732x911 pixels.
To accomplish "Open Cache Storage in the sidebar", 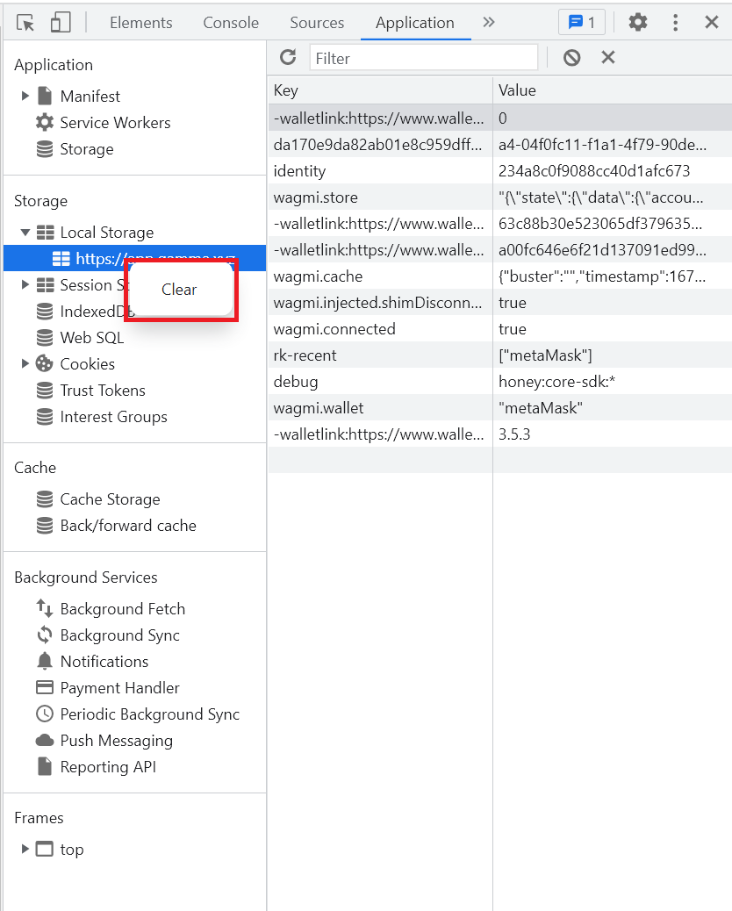I will coord(110,499).
